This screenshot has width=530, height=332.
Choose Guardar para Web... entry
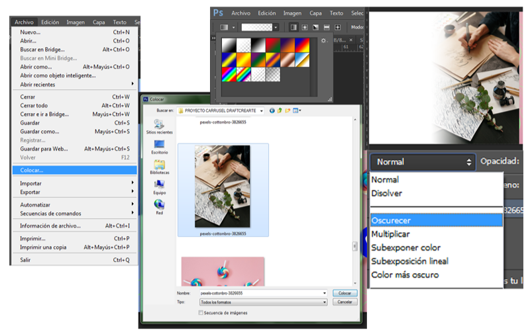click(x=75, y=149)
